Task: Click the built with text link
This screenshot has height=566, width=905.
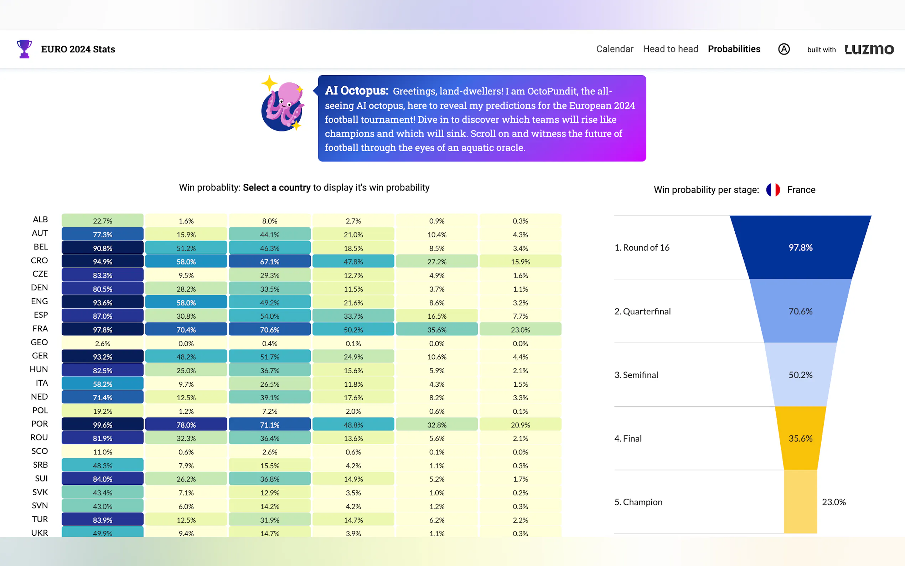Action: coord(821,50)
